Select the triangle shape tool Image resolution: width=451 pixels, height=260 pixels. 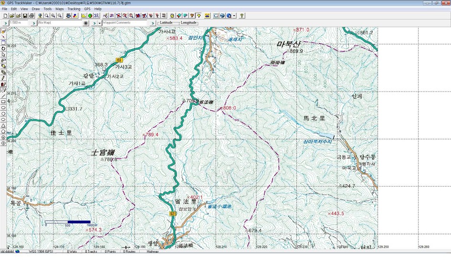click(3, 125)
